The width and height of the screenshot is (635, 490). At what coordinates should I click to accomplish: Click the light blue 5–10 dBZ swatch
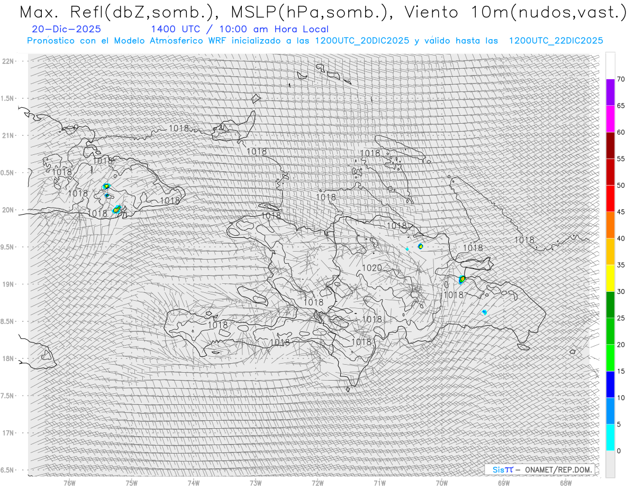[x=610, y=411]
